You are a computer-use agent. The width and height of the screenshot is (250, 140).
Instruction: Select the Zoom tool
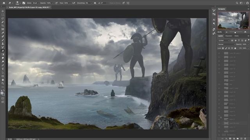[x=3, y=83]
